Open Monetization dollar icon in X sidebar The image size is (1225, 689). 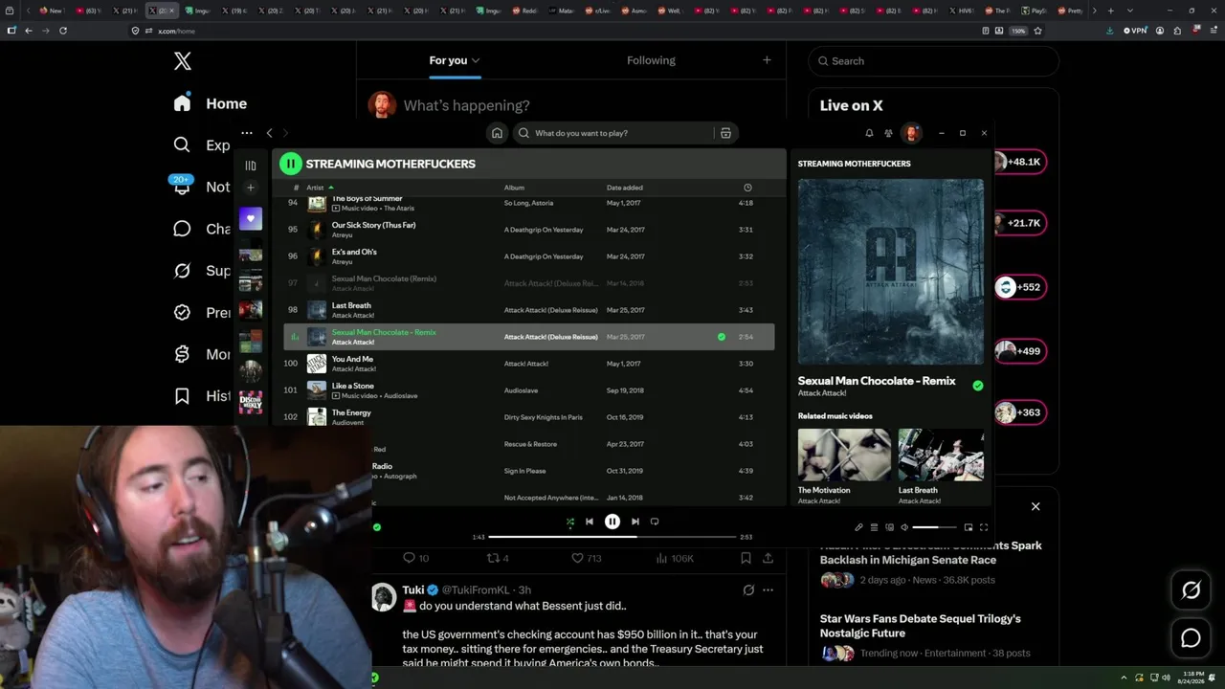tap(182, 354)
